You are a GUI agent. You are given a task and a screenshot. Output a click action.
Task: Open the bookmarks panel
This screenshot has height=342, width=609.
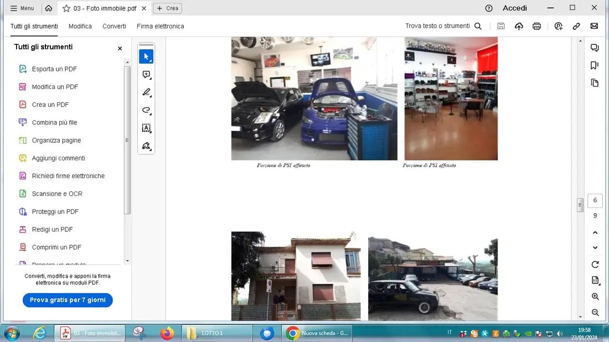[x=595, y=65]
